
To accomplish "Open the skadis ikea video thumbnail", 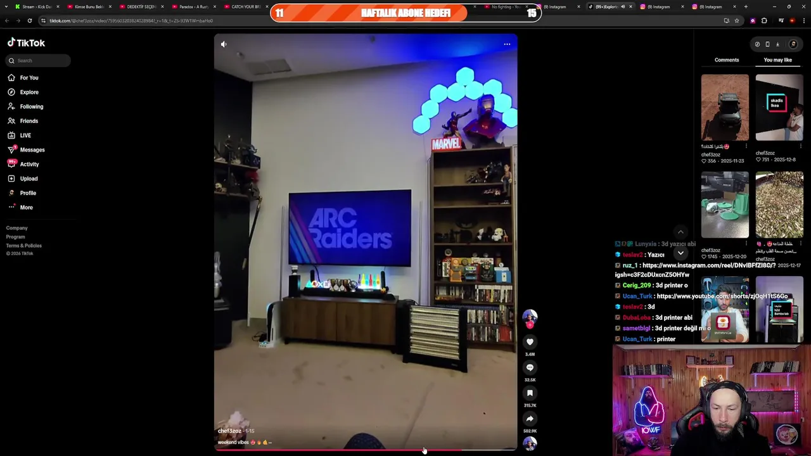I will 779,108.
